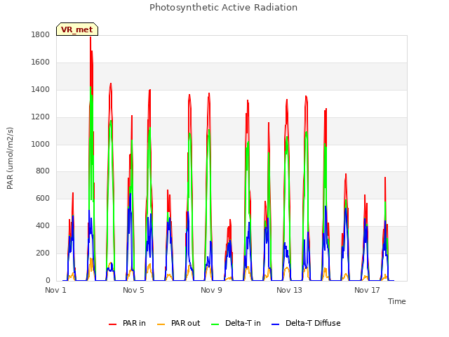Screen dimensions: 449x337
Task: Click the Nov 13 x-axis tick label
Action: (289, 290)
